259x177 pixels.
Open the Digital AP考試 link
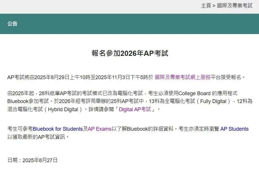pos(135,109)
